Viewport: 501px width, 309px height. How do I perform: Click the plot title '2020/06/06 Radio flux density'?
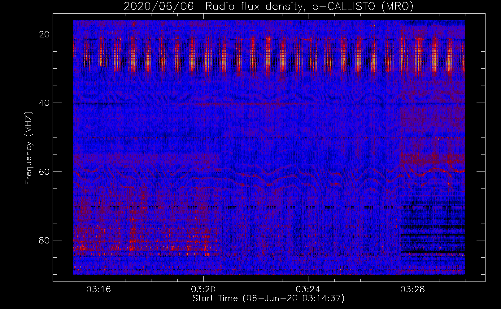tap(268, 6)
